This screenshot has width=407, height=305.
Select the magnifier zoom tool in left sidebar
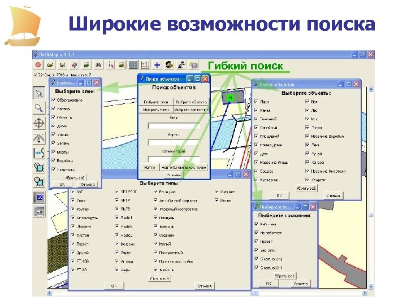(x=39, y=108)
